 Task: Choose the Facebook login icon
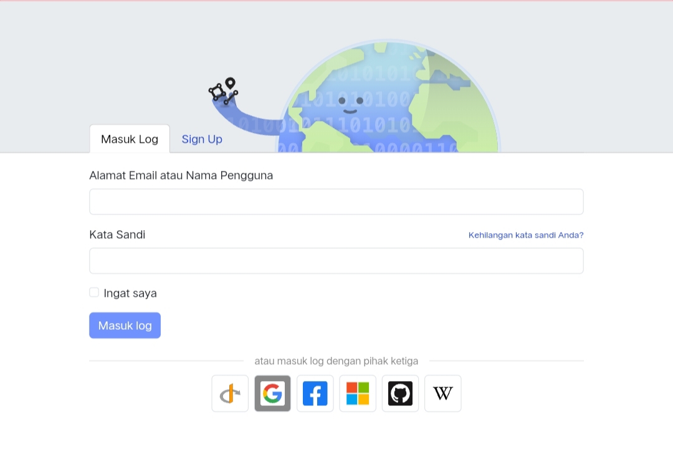pyautogui.click(x=315, y=394)
